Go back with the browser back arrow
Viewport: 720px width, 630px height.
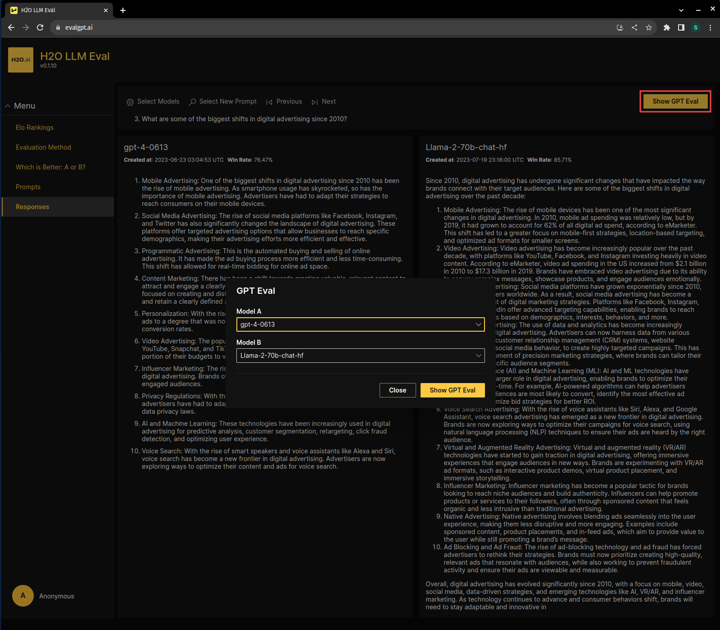pyautogui.click(x=11, y=27)
